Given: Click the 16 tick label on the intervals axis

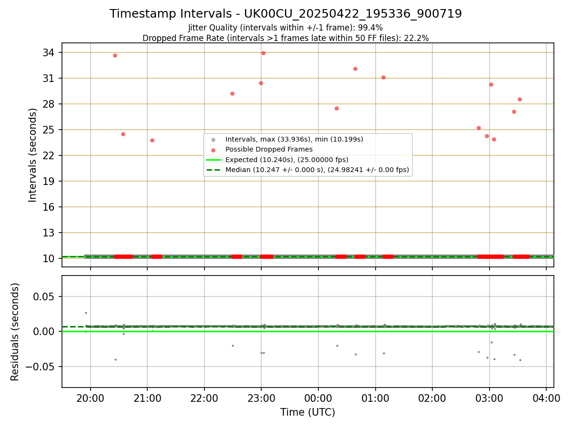Looking at the screenshot, I should click(50, 207).
